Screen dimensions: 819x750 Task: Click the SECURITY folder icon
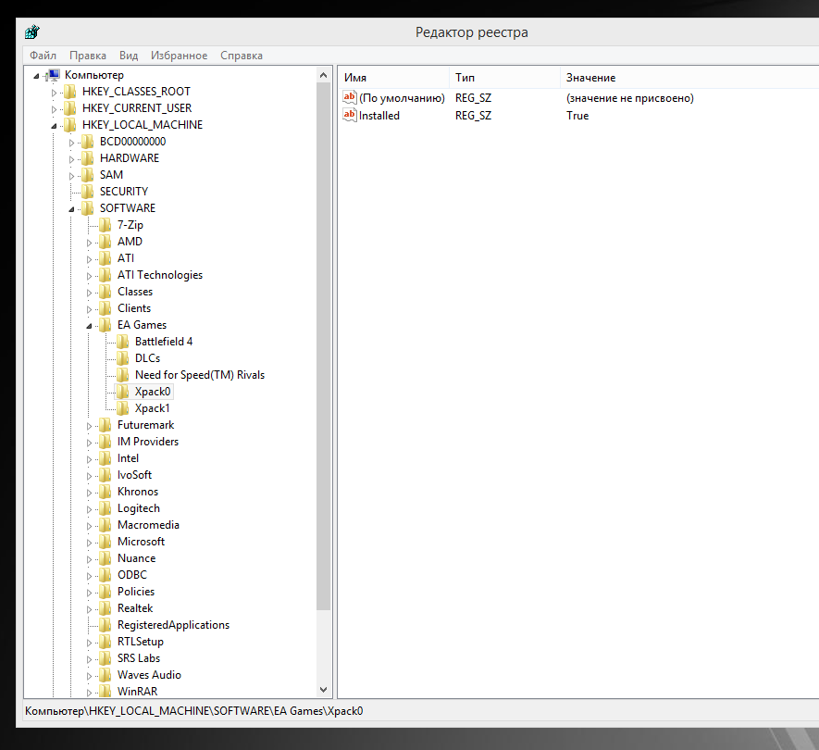88,192
